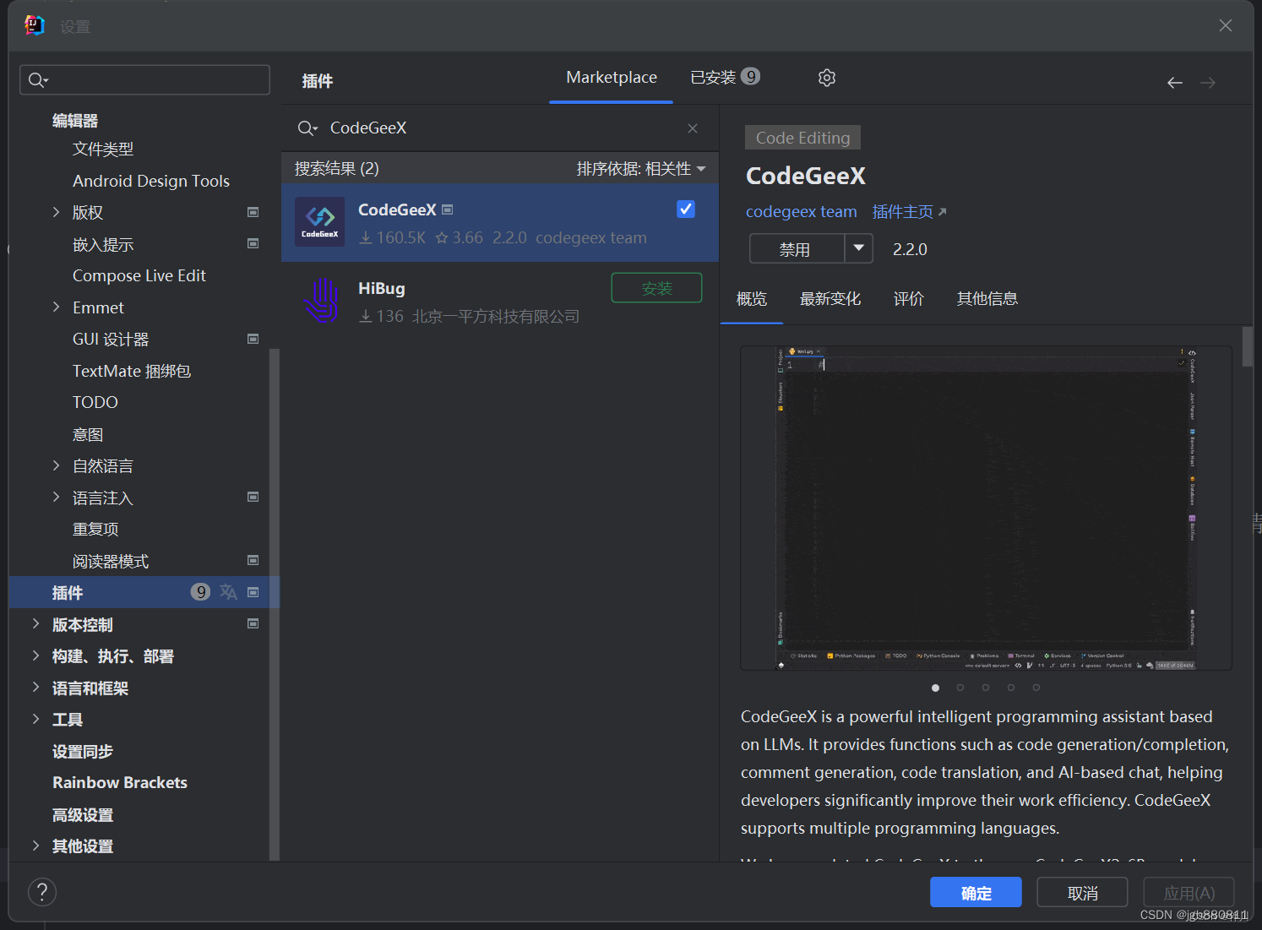
Task: Install the HiBug plugin
Action: (x=656, y=288)
